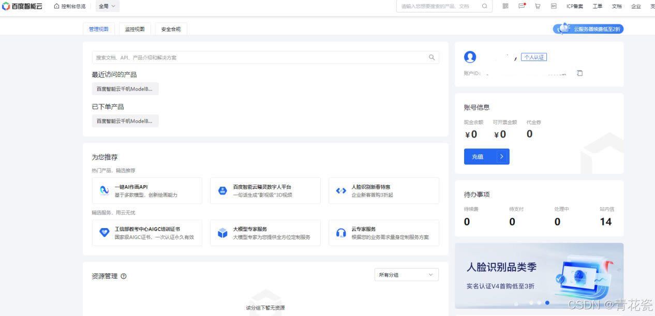Switch to the 监控视图 tab

(135, 29)
